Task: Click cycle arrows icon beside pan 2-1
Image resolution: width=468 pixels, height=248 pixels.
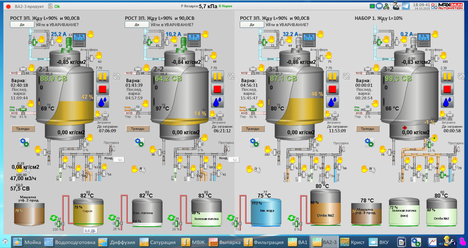Action: 116,76
